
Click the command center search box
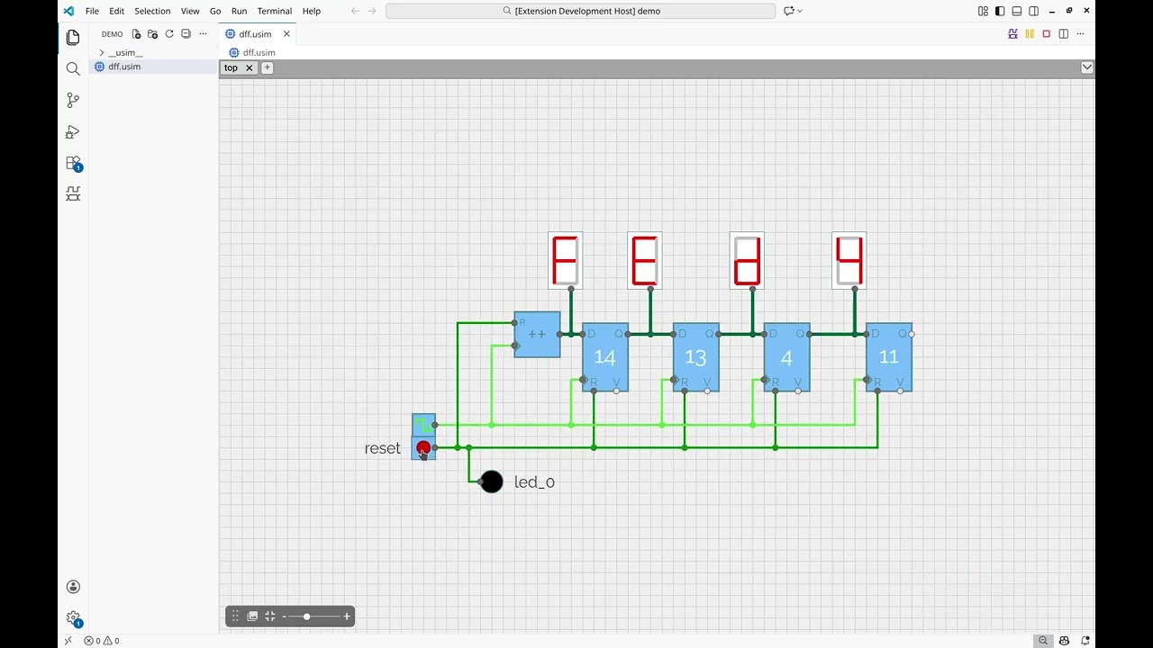point(581,11)
